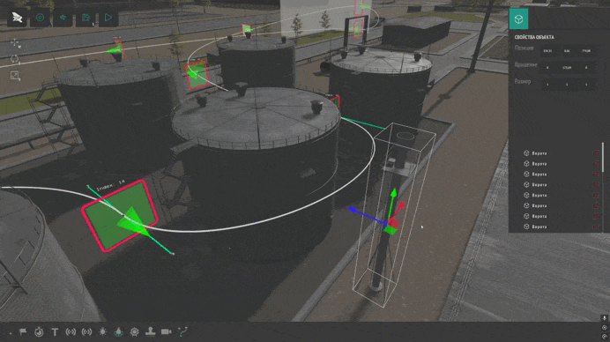Click the Вращение label

click(x=526, y=65)
